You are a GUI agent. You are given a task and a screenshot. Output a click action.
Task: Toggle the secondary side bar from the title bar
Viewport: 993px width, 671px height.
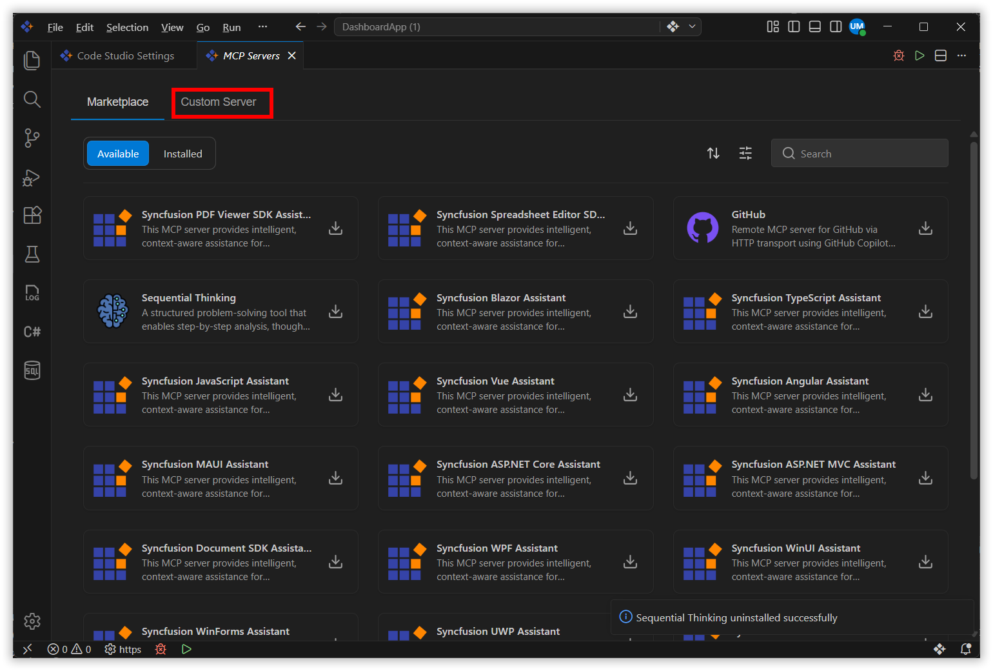pos(836,26)
